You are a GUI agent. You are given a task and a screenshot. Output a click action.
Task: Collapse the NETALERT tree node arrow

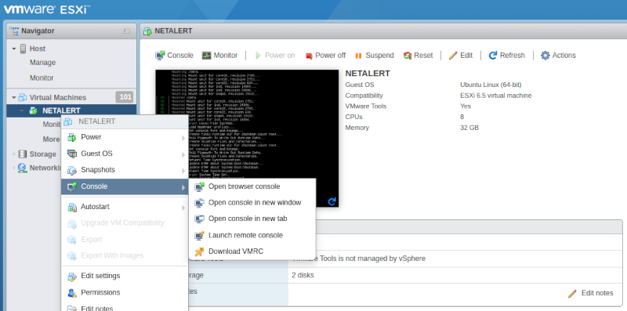tap(22, 110)
